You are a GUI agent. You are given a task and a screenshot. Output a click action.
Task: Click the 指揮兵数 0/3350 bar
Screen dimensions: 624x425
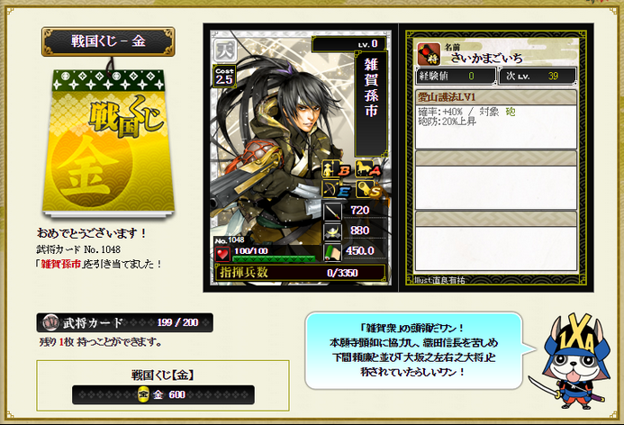point(300,273)
